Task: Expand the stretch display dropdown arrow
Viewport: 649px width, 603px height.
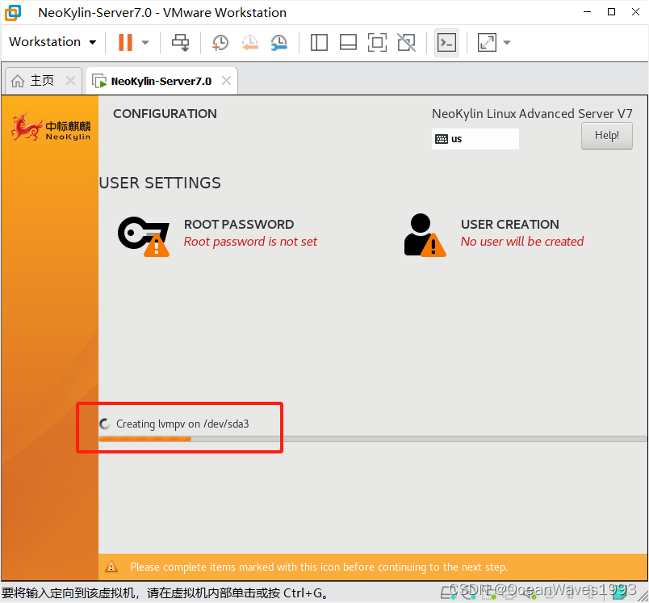Action: pyautogui.click(x=507, y=42)
